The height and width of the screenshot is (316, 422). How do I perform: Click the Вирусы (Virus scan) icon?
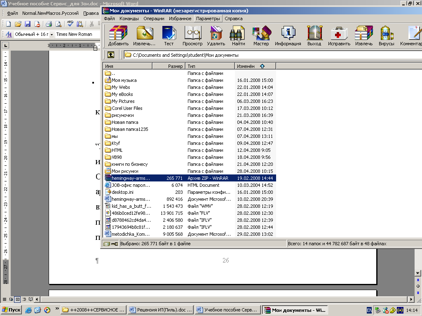(387, 36)
